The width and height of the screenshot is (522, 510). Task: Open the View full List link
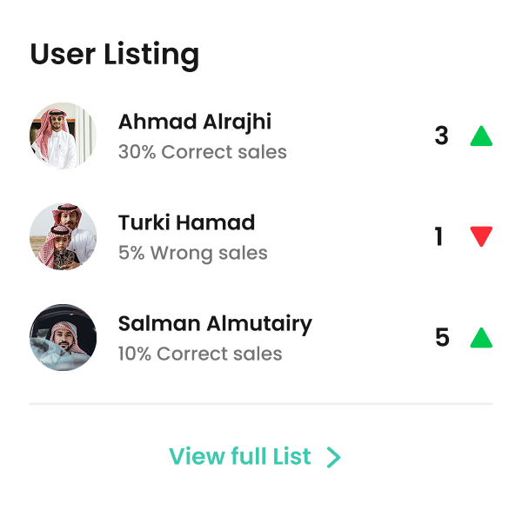coord(239,456)
